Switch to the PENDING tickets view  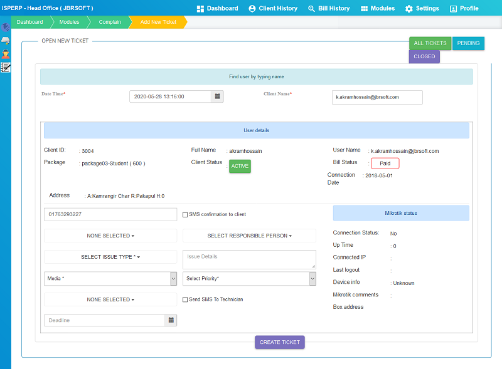(469, 43)
